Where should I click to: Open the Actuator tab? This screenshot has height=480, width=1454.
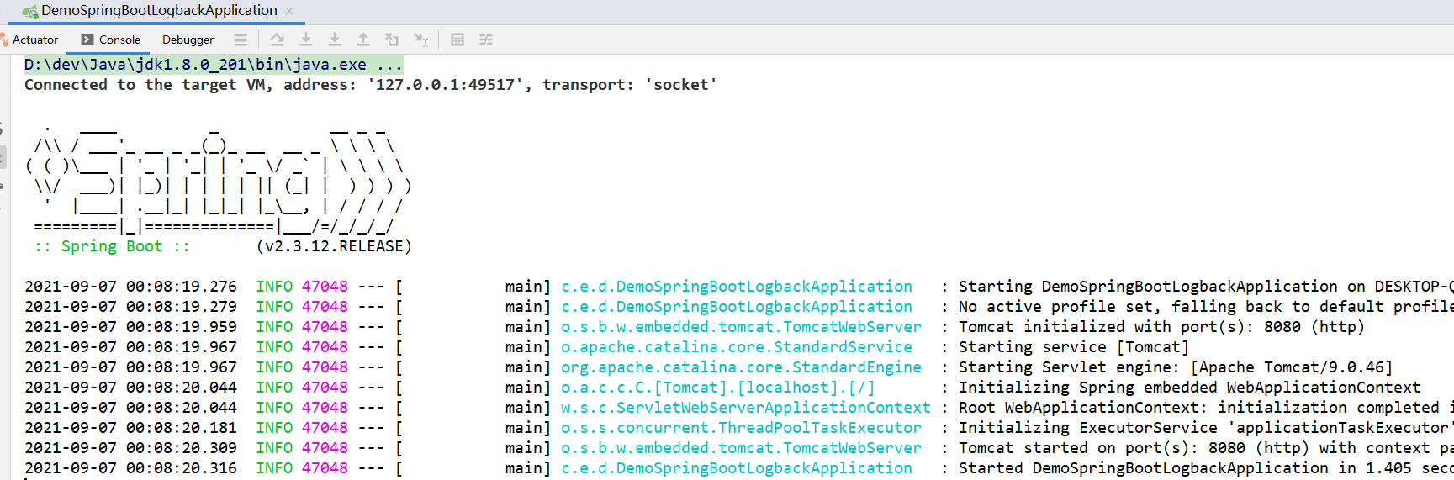29,40
